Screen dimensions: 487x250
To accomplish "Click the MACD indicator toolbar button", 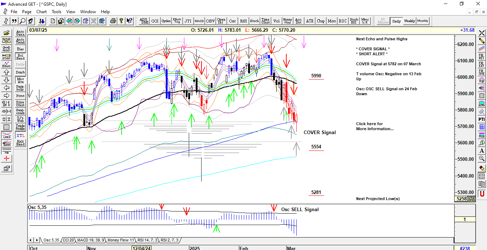I will 199,21.
